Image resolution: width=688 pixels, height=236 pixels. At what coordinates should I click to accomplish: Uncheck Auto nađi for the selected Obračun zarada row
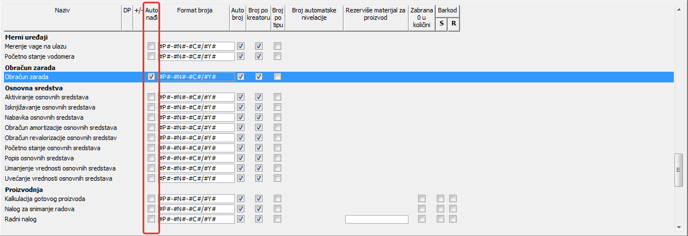click(151, 77)
